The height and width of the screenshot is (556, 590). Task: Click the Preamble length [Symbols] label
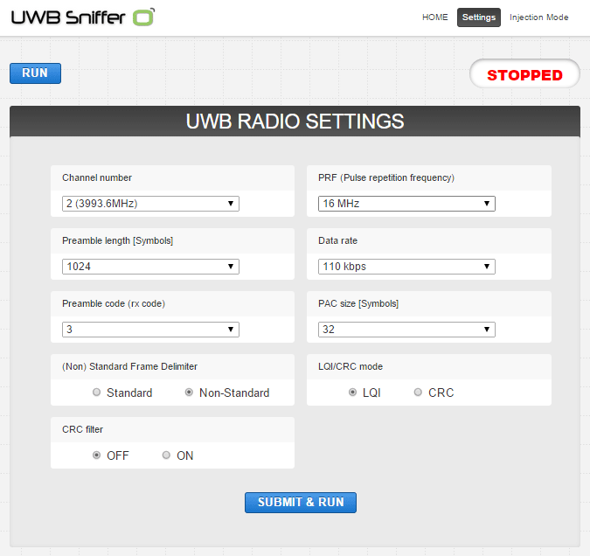tap(117, 240)
